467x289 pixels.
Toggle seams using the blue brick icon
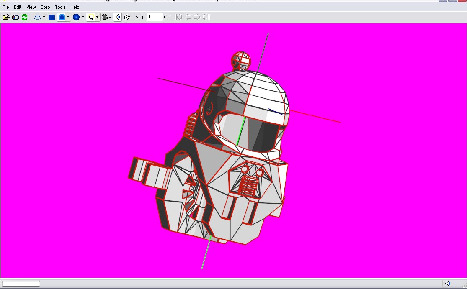(x=52, y=17)
